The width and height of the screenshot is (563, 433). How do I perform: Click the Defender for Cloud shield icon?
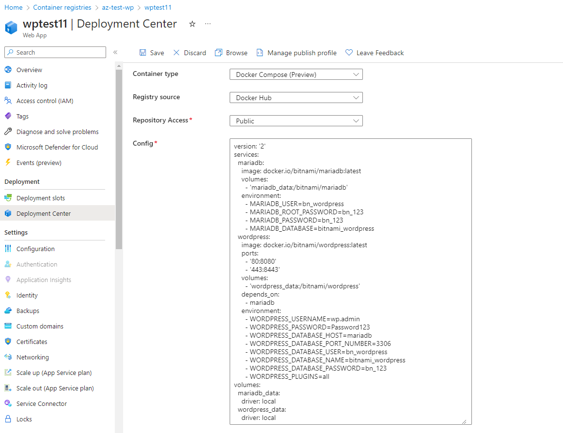(8, 147)
